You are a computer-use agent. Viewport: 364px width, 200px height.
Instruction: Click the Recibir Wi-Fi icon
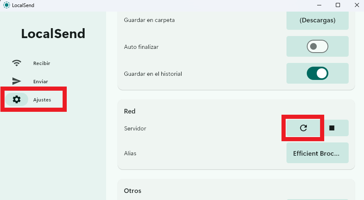(x=17, y=63)
